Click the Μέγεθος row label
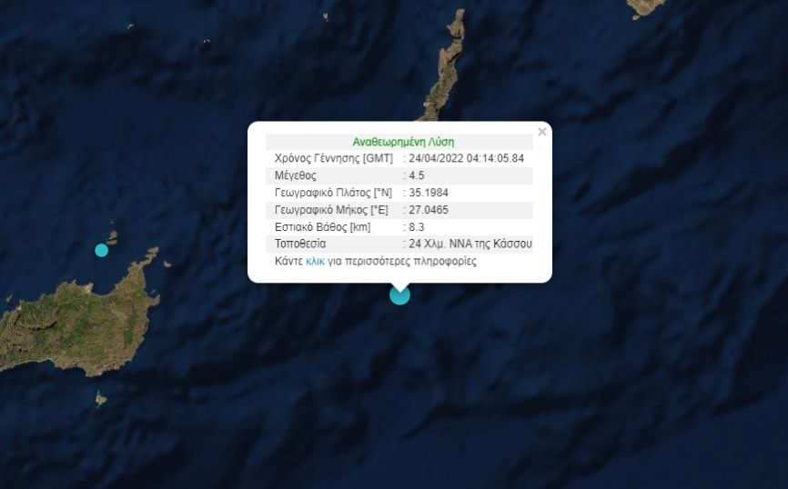788x489 pixels. 296,175
